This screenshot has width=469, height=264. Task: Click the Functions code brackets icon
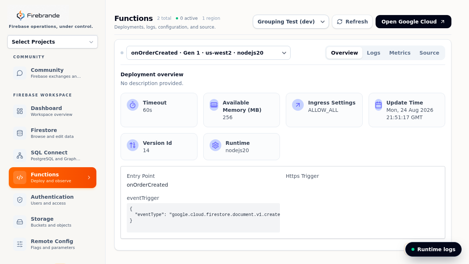pos(20,177)
